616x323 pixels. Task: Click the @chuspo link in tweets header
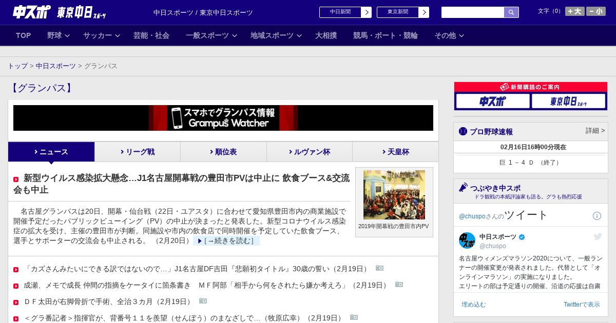[472, 216]
